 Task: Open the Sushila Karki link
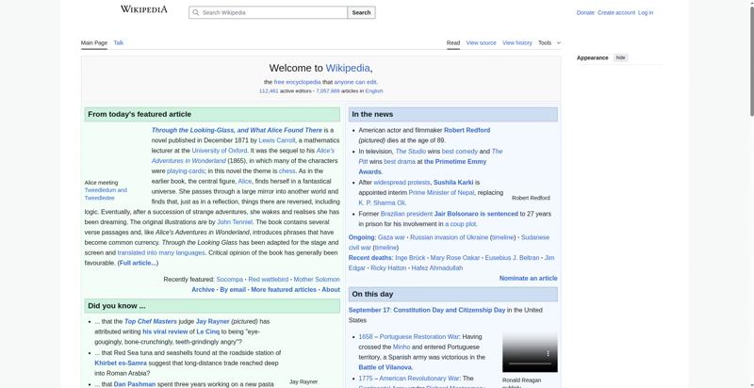[453, 183]
